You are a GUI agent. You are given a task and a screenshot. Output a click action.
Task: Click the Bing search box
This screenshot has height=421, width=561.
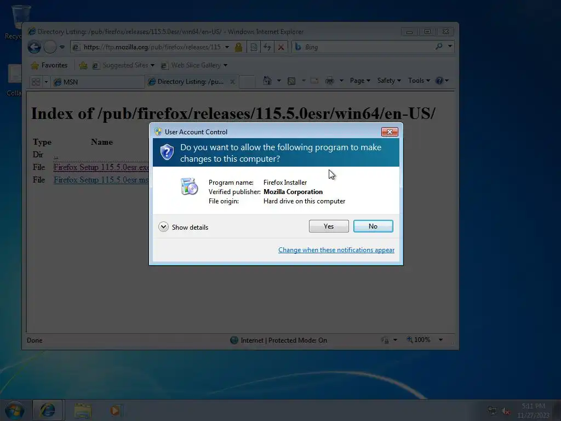point(368,47)
